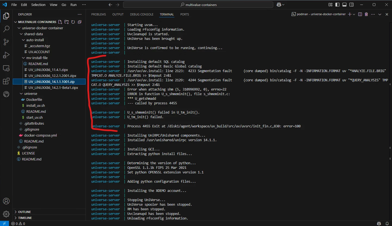Image resolution: width=392 pixels, height=226 pixels.
Task: Open the Run and Debug view
Action: pos(6,55)
